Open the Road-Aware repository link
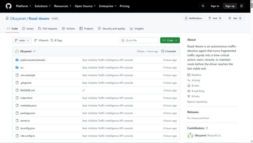The image size is (253, 143). click(x=39, y=18)
